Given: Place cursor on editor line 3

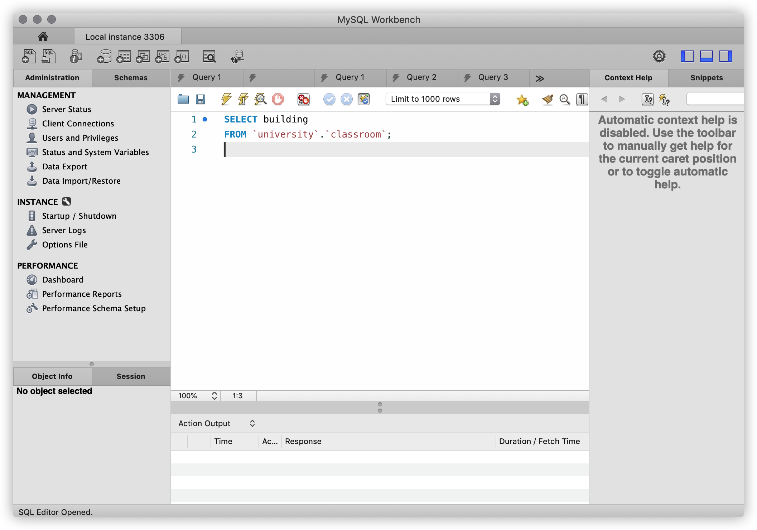Looking at the screenshot, I should coord(406,149).
